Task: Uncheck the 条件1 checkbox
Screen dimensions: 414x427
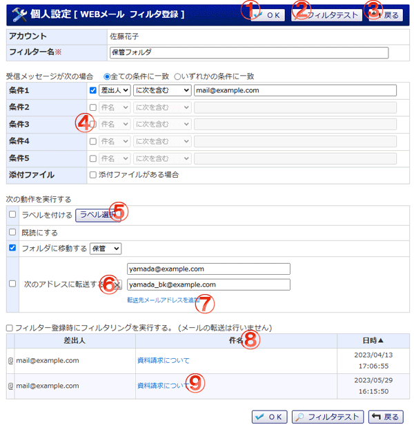Action: 92,90
